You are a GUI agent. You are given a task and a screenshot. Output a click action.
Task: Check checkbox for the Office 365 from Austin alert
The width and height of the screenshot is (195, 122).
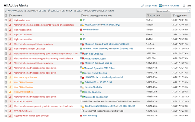tap(6, 58)
